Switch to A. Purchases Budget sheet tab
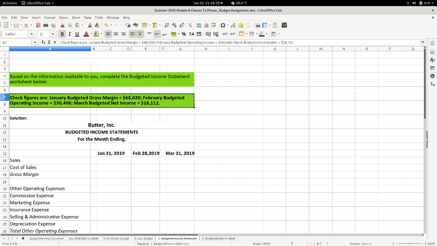437x246 pixels. [x=116, y=238]
